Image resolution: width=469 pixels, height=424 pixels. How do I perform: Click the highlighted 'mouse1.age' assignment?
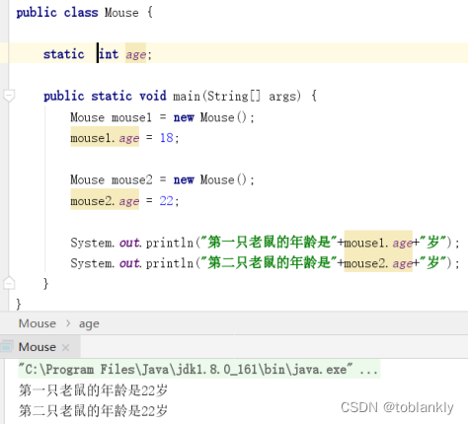[x=105, y=137]
